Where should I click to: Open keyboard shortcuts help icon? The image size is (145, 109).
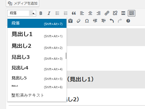coord(128,21)
